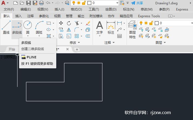Image resolution: width=193 pixels, height=120 pixels.
Task: Activate the Explode tool
Action: (88, 30)
